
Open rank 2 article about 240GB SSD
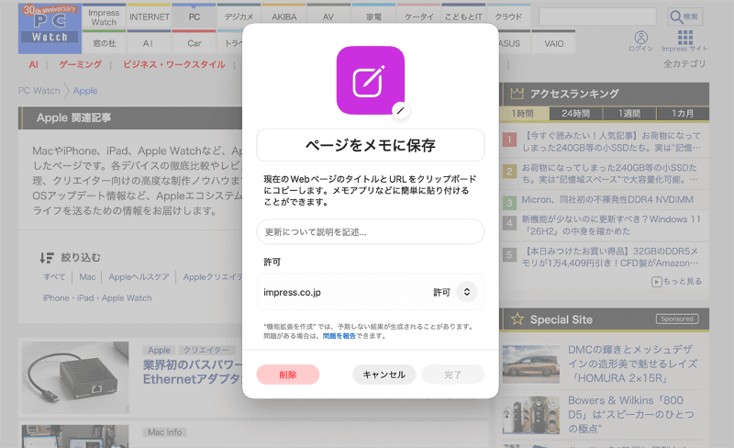(x=609, y=174)
